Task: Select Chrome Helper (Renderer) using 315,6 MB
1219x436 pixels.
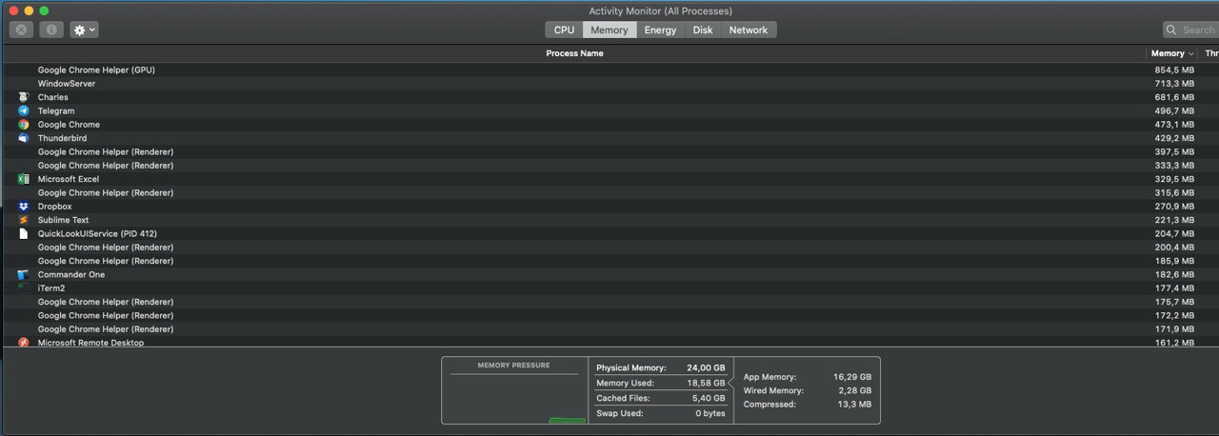Action: click(x=609, y=193)
